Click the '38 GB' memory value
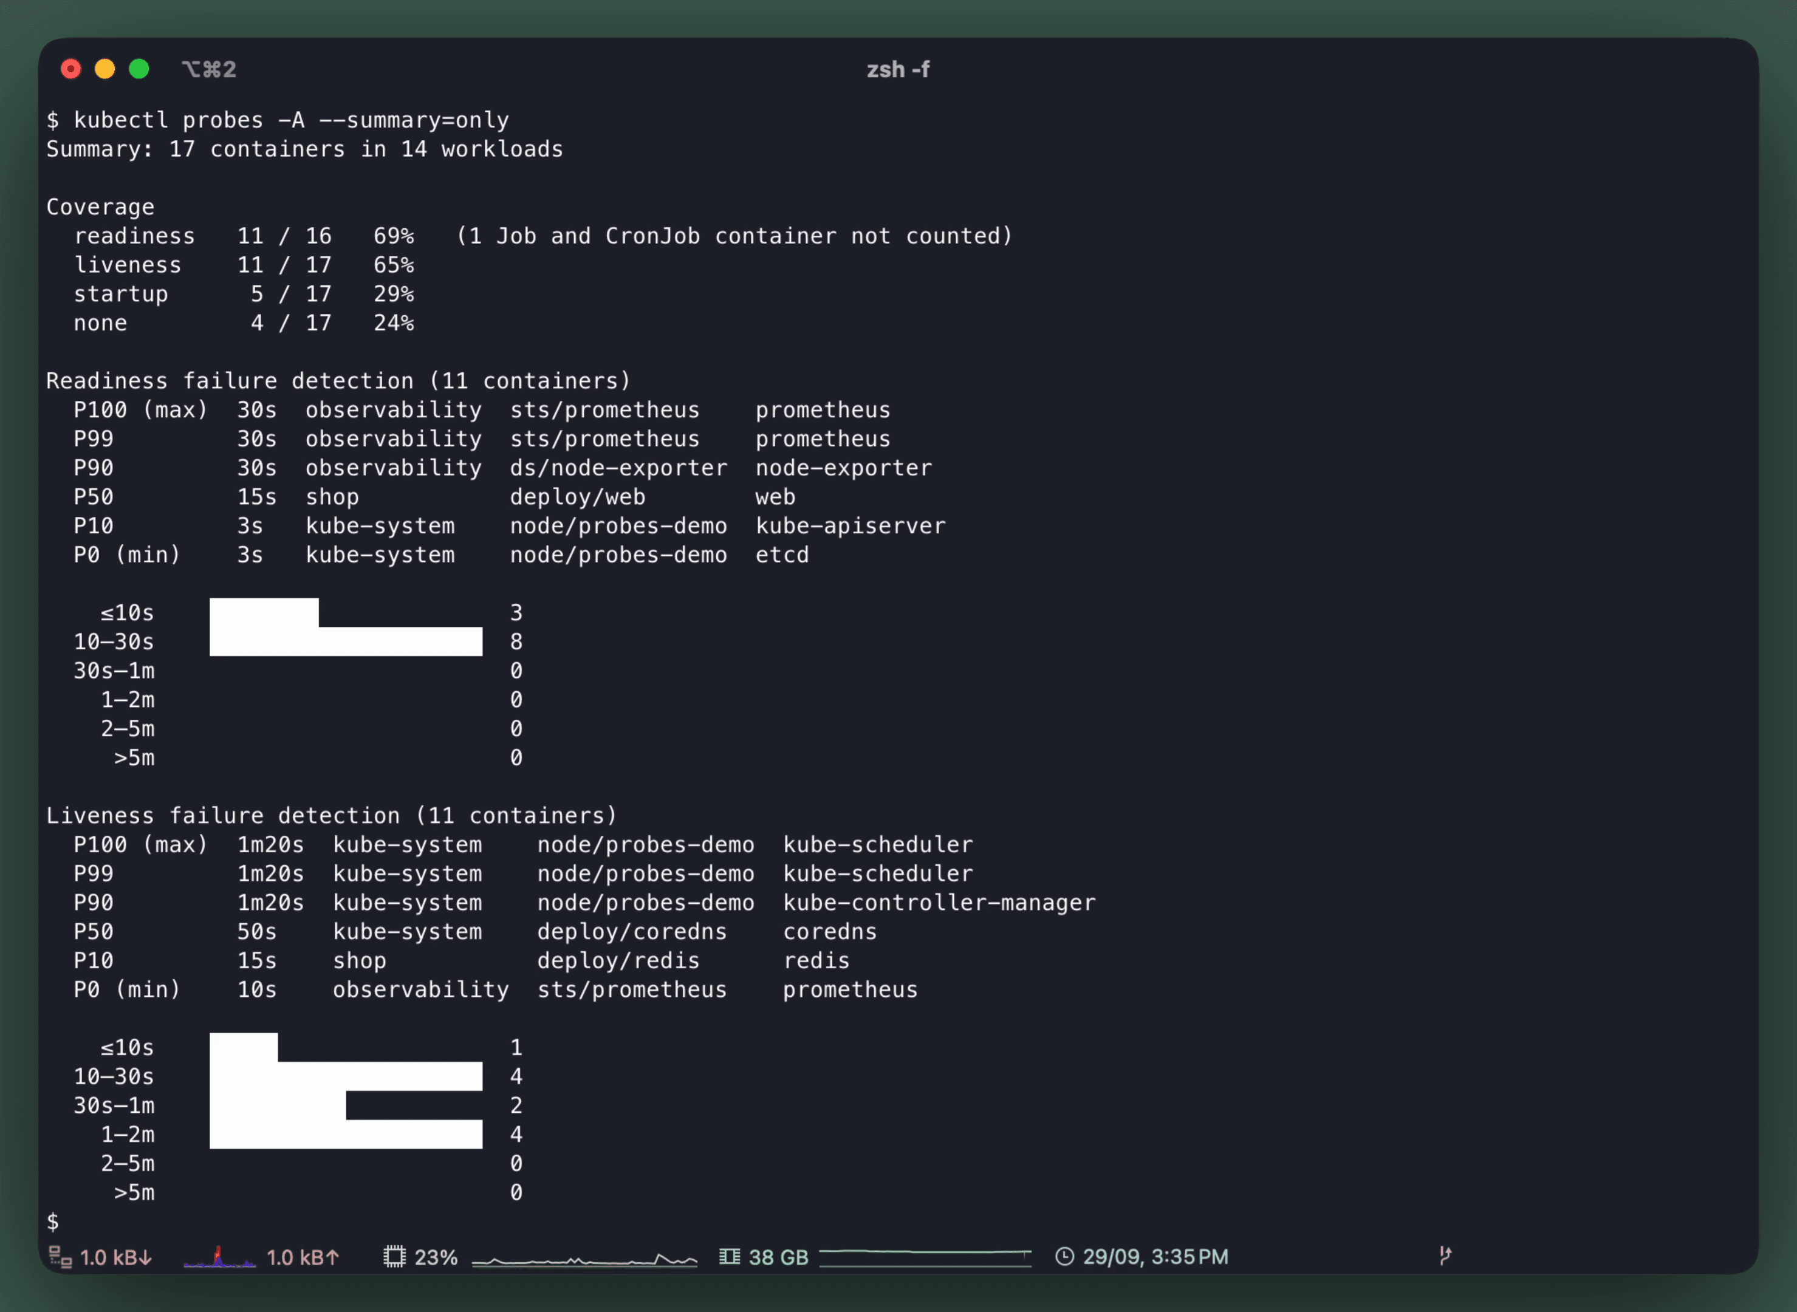The image size is (1797, 1312). [778, 1257]
